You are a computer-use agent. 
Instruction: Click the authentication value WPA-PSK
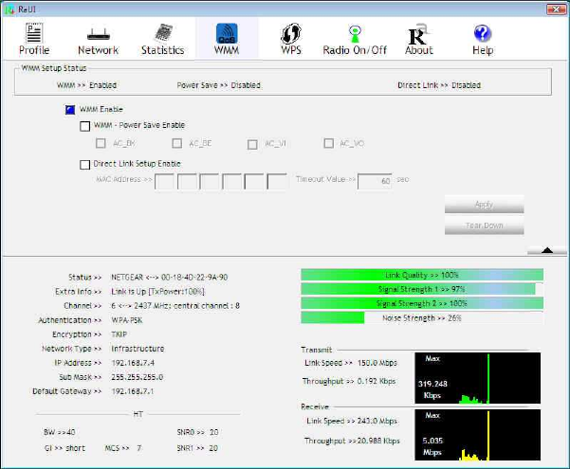pos(127,320)
